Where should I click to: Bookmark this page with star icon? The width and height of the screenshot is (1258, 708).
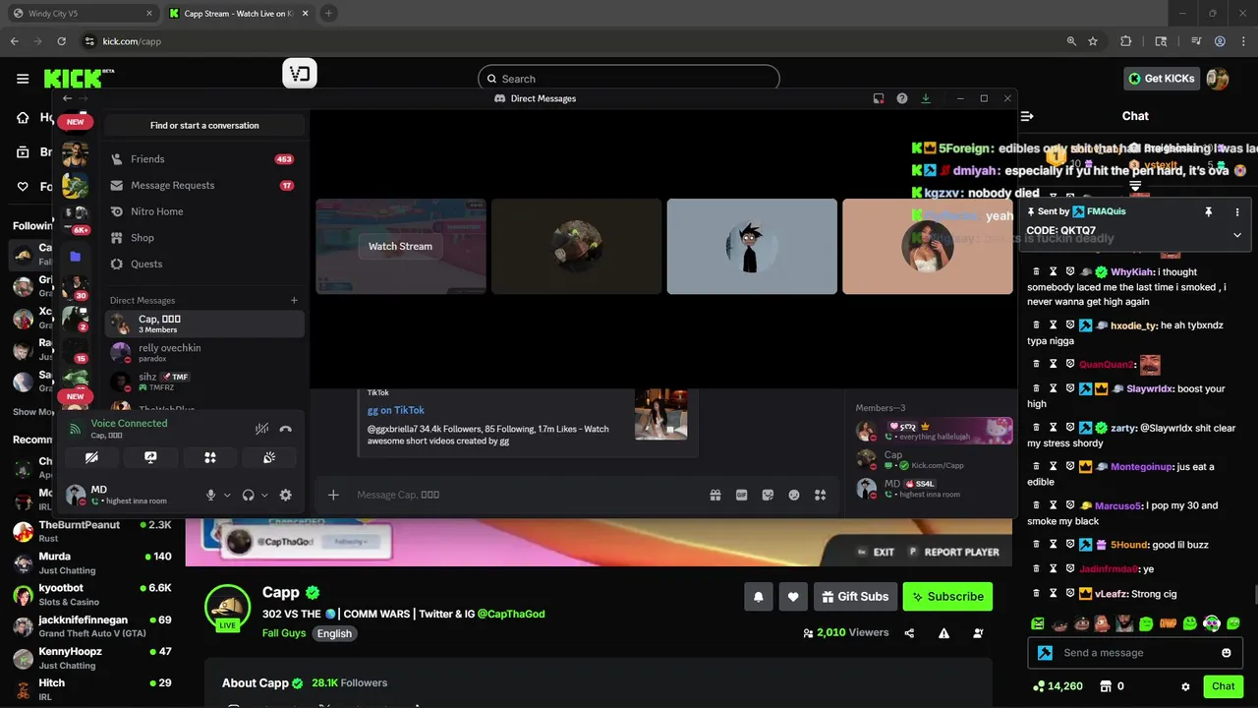1094,41
